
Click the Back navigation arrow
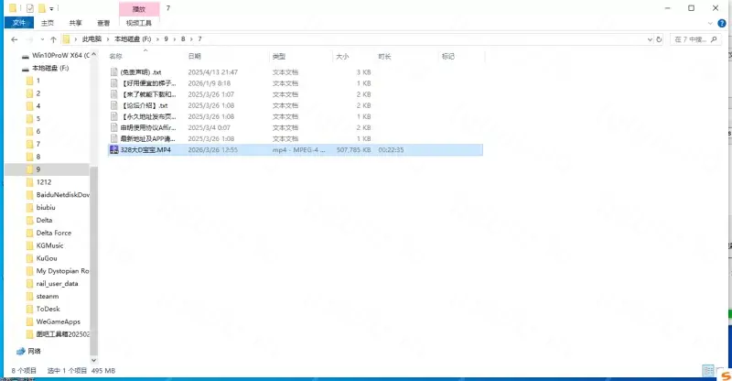point(14,39)
